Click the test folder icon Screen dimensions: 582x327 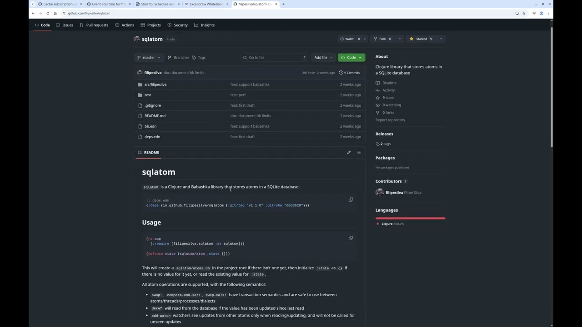[x=140, y=95]
